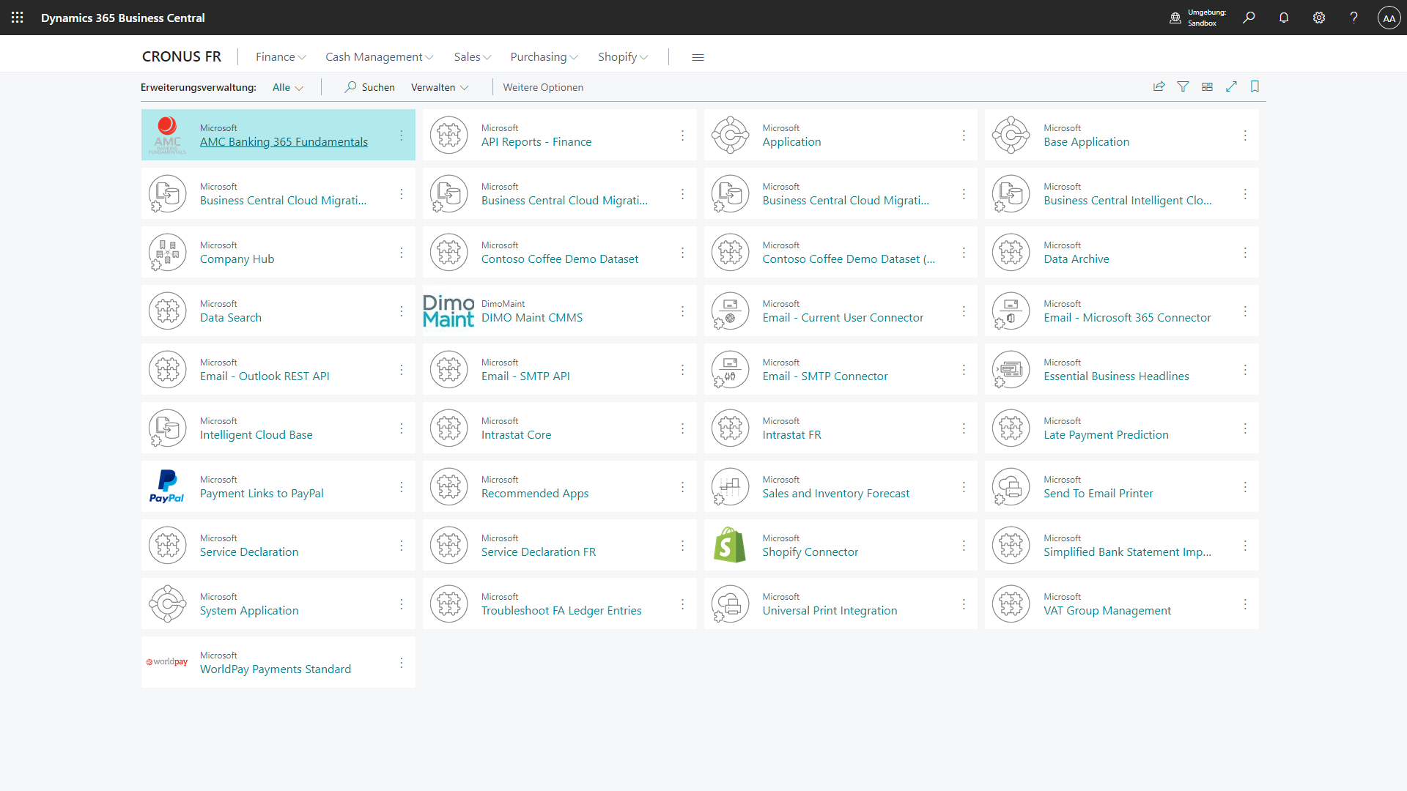
Task: Click the Dynamics 365 Business Central title
Action: point(123,18)
